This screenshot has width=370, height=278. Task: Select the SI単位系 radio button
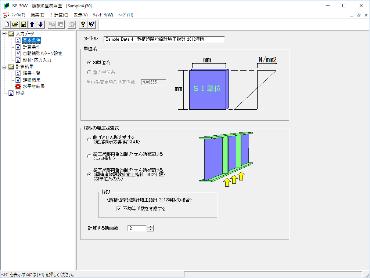click(x=89, y=63)
